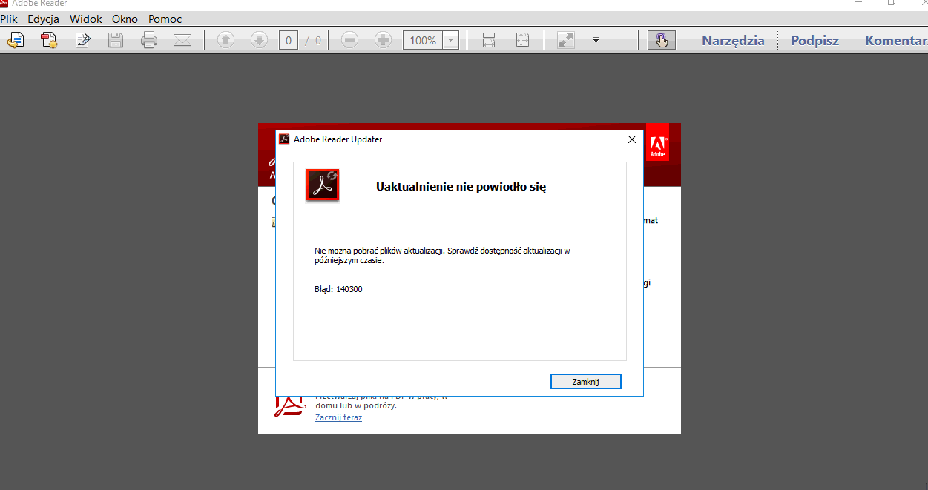Close the Adobe Reader Updater dialog via X
The width and height of the screenshot is (928, 490).
pyautogui.click(x=632, y=139)
